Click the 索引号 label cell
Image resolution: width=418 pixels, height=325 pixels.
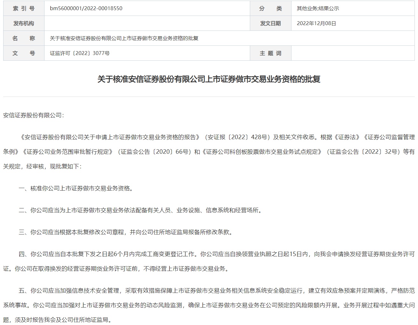[x=24, y=9]
